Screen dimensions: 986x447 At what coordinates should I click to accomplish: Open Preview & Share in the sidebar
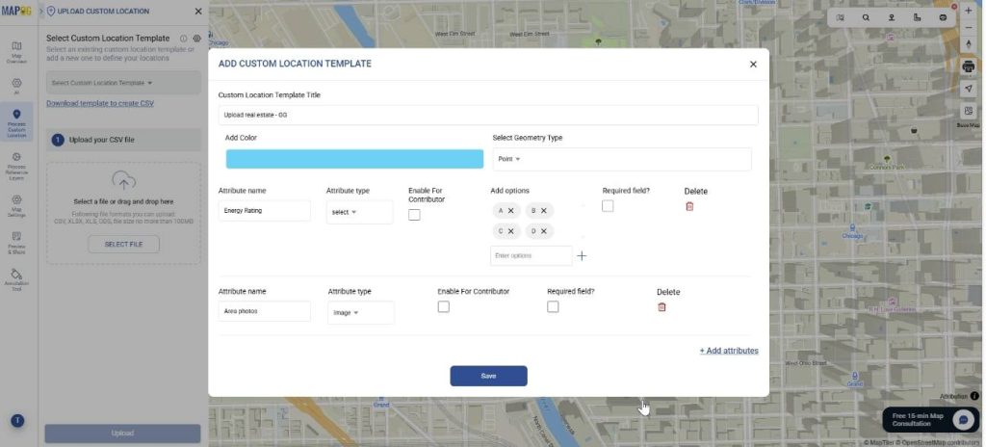click(x=16, y=243)
